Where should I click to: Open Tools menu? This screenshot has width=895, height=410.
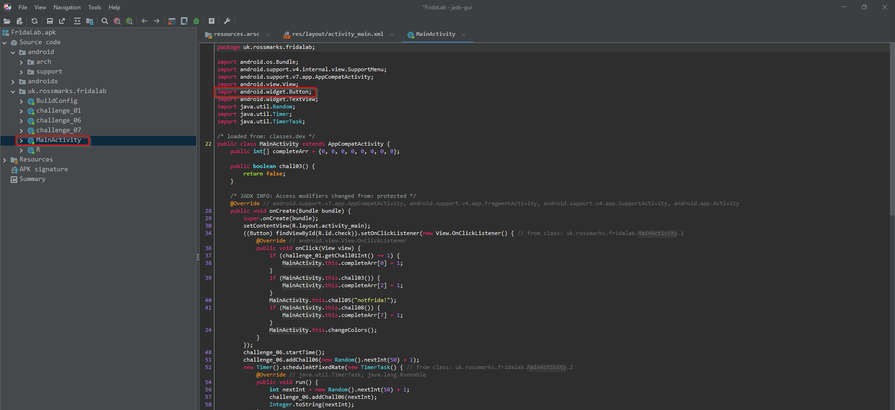pyautogui.click(x=95, y=7)
